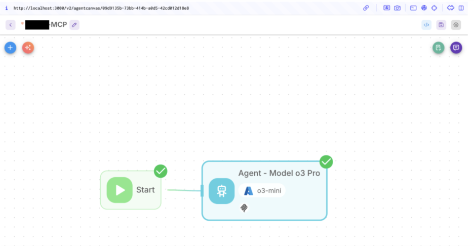Click the tool attachment icon in agent node
This screenshot has width=474, height=246.
pyautogui.click(x=244, y=208)
